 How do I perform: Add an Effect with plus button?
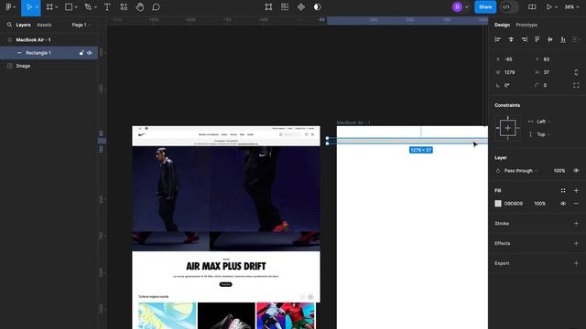pyautogui.click(x=576, y=243)
